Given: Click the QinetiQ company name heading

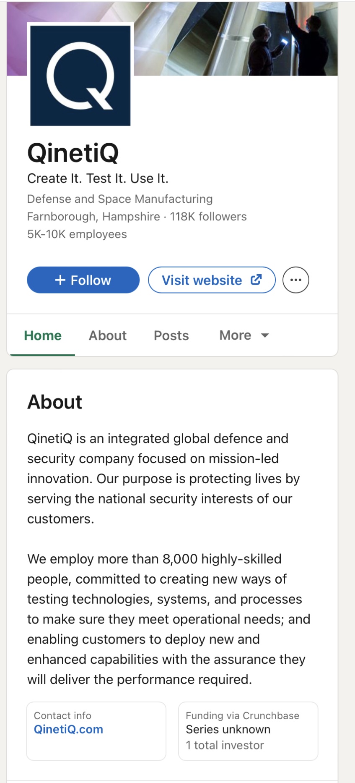Looking at the screenshot, I should coord(73,153).
